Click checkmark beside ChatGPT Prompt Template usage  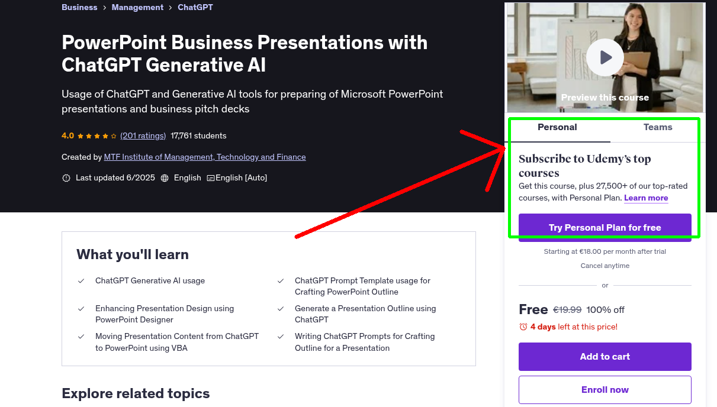pos(281,281)
